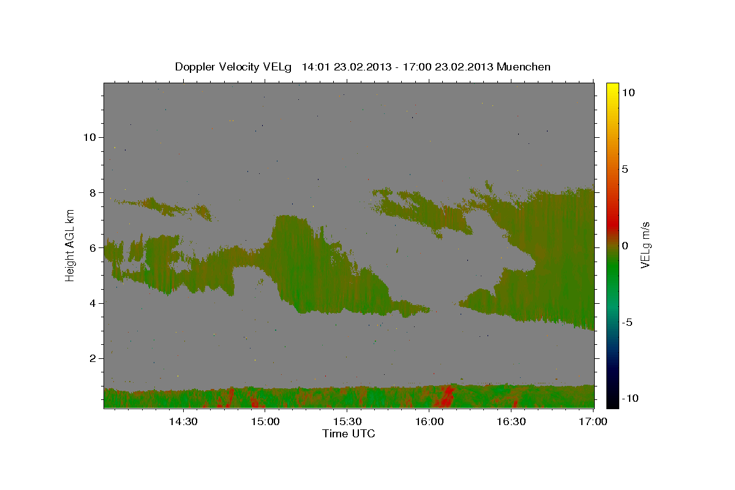Image resolution: width=735 pixels, height=490 pixels.
Task: Click the 14:30 time tick label
Action: coord(183,421)
